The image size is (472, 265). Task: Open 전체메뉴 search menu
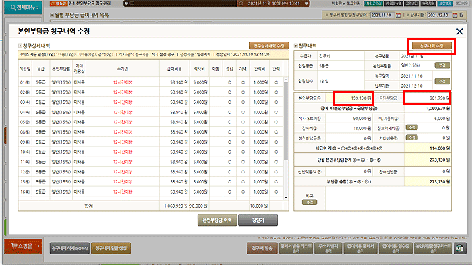coord(23,7)
